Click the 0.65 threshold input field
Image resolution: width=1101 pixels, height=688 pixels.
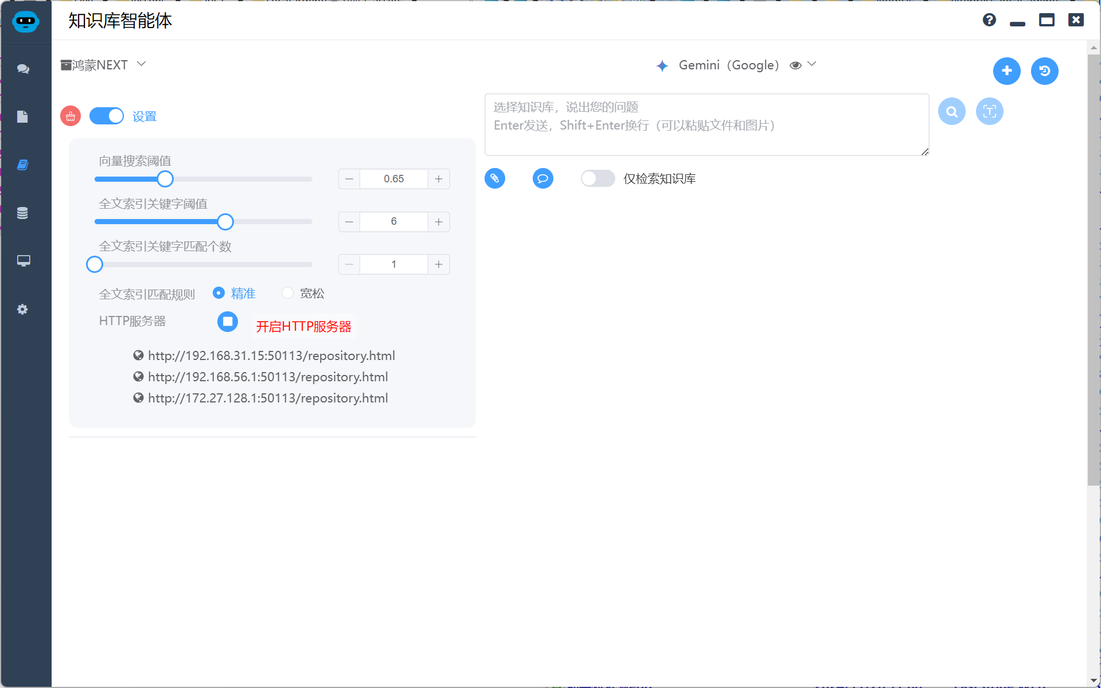click(x=394, y=179)
